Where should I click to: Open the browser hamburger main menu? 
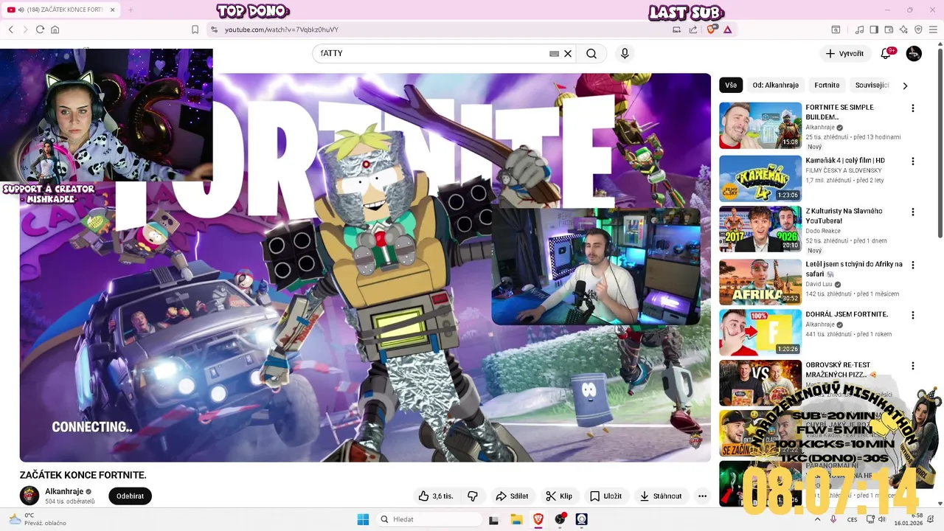[933, 29]
